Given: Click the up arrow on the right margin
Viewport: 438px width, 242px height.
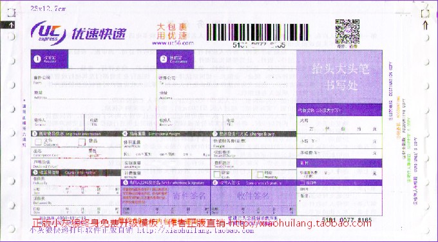Looking at the screenshot, I should pos(425,26).
